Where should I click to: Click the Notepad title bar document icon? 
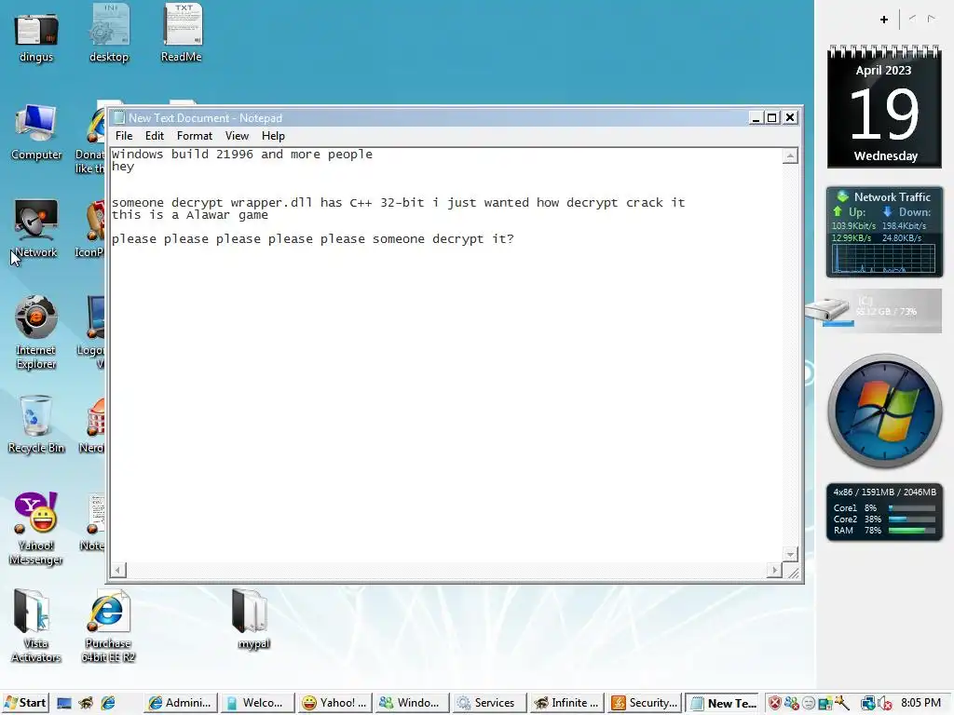coord(119,118)
